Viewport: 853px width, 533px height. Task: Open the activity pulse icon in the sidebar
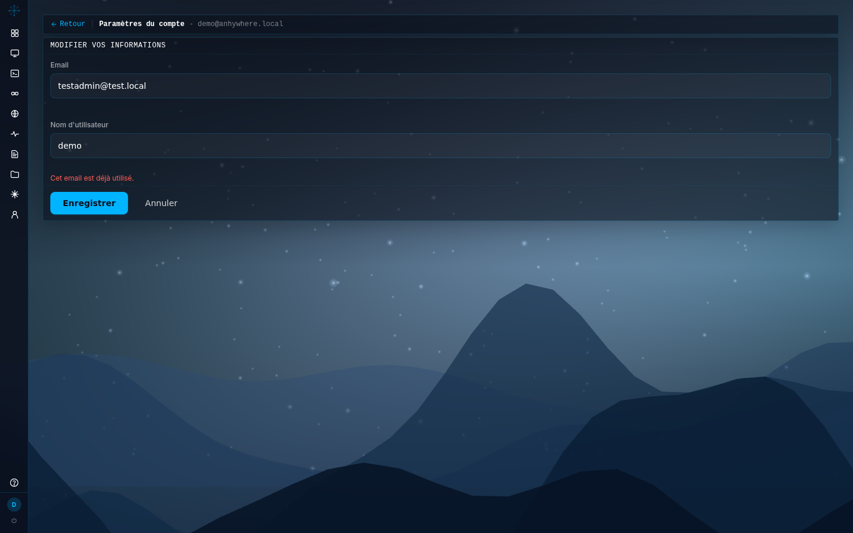15,134
